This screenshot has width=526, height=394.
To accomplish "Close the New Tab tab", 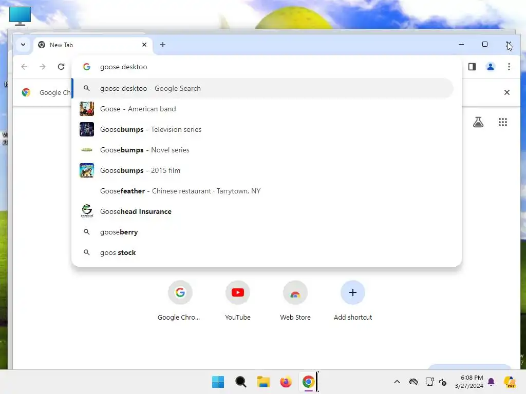I will pyautogui.click(x=144, y=45).
